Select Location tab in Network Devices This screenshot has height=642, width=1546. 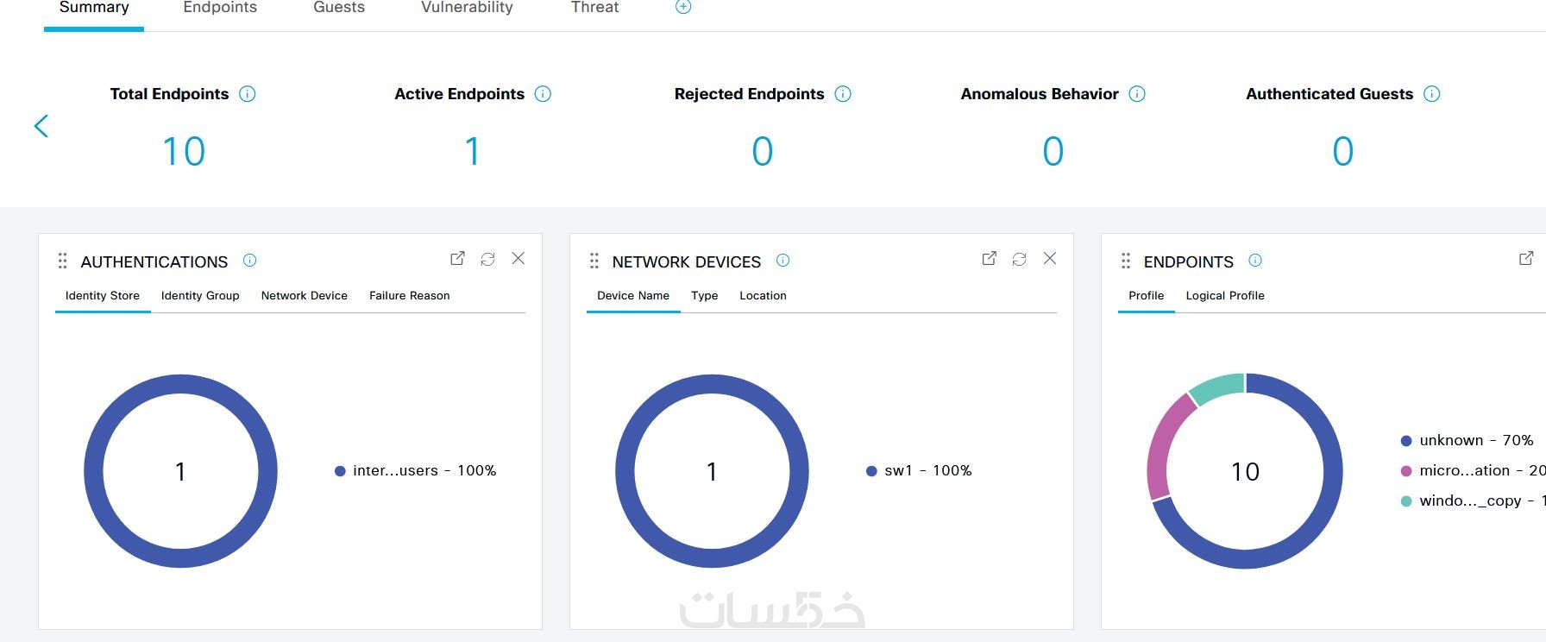pyautogui.click(x=763, y=295)
